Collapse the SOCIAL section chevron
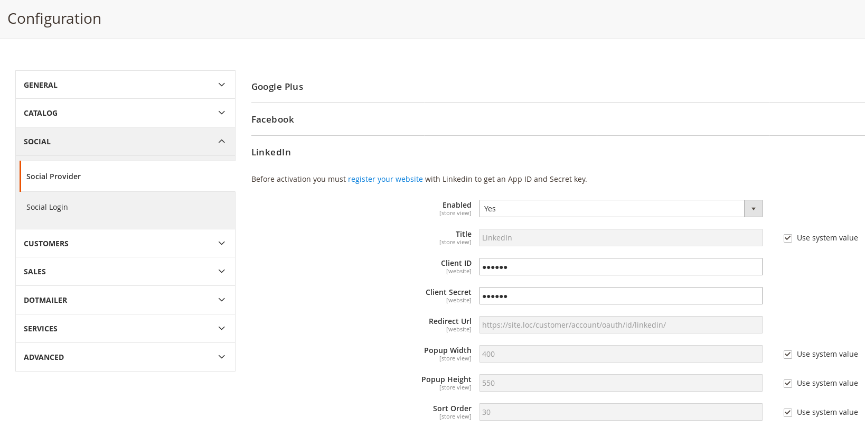This screenshot has width=865, height=436. pos(222,141)
